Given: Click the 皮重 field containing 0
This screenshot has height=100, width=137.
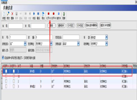Looking at the screenshot, I should click(x=44, y=37).
